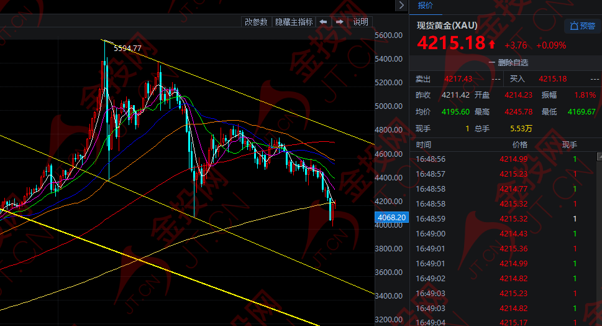
Task: Click the 开盘 value 4214.23
Action: pos(518,95)
